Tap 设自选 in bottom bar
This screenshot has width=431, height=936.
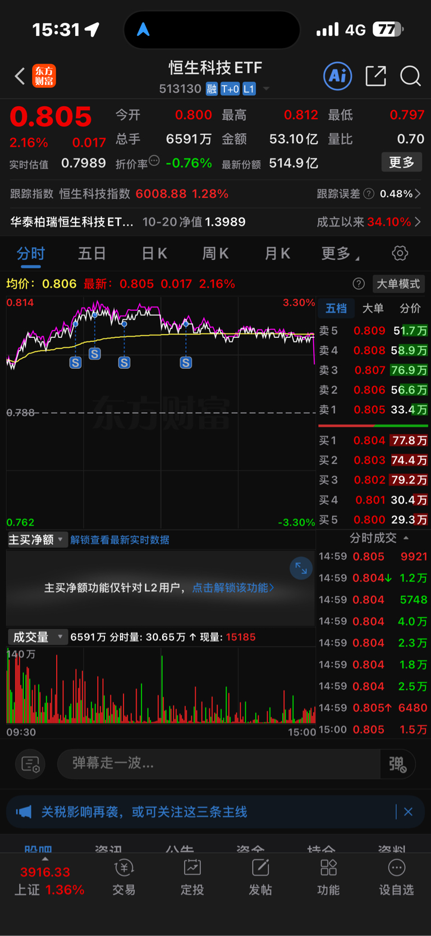tap(396, 877)
